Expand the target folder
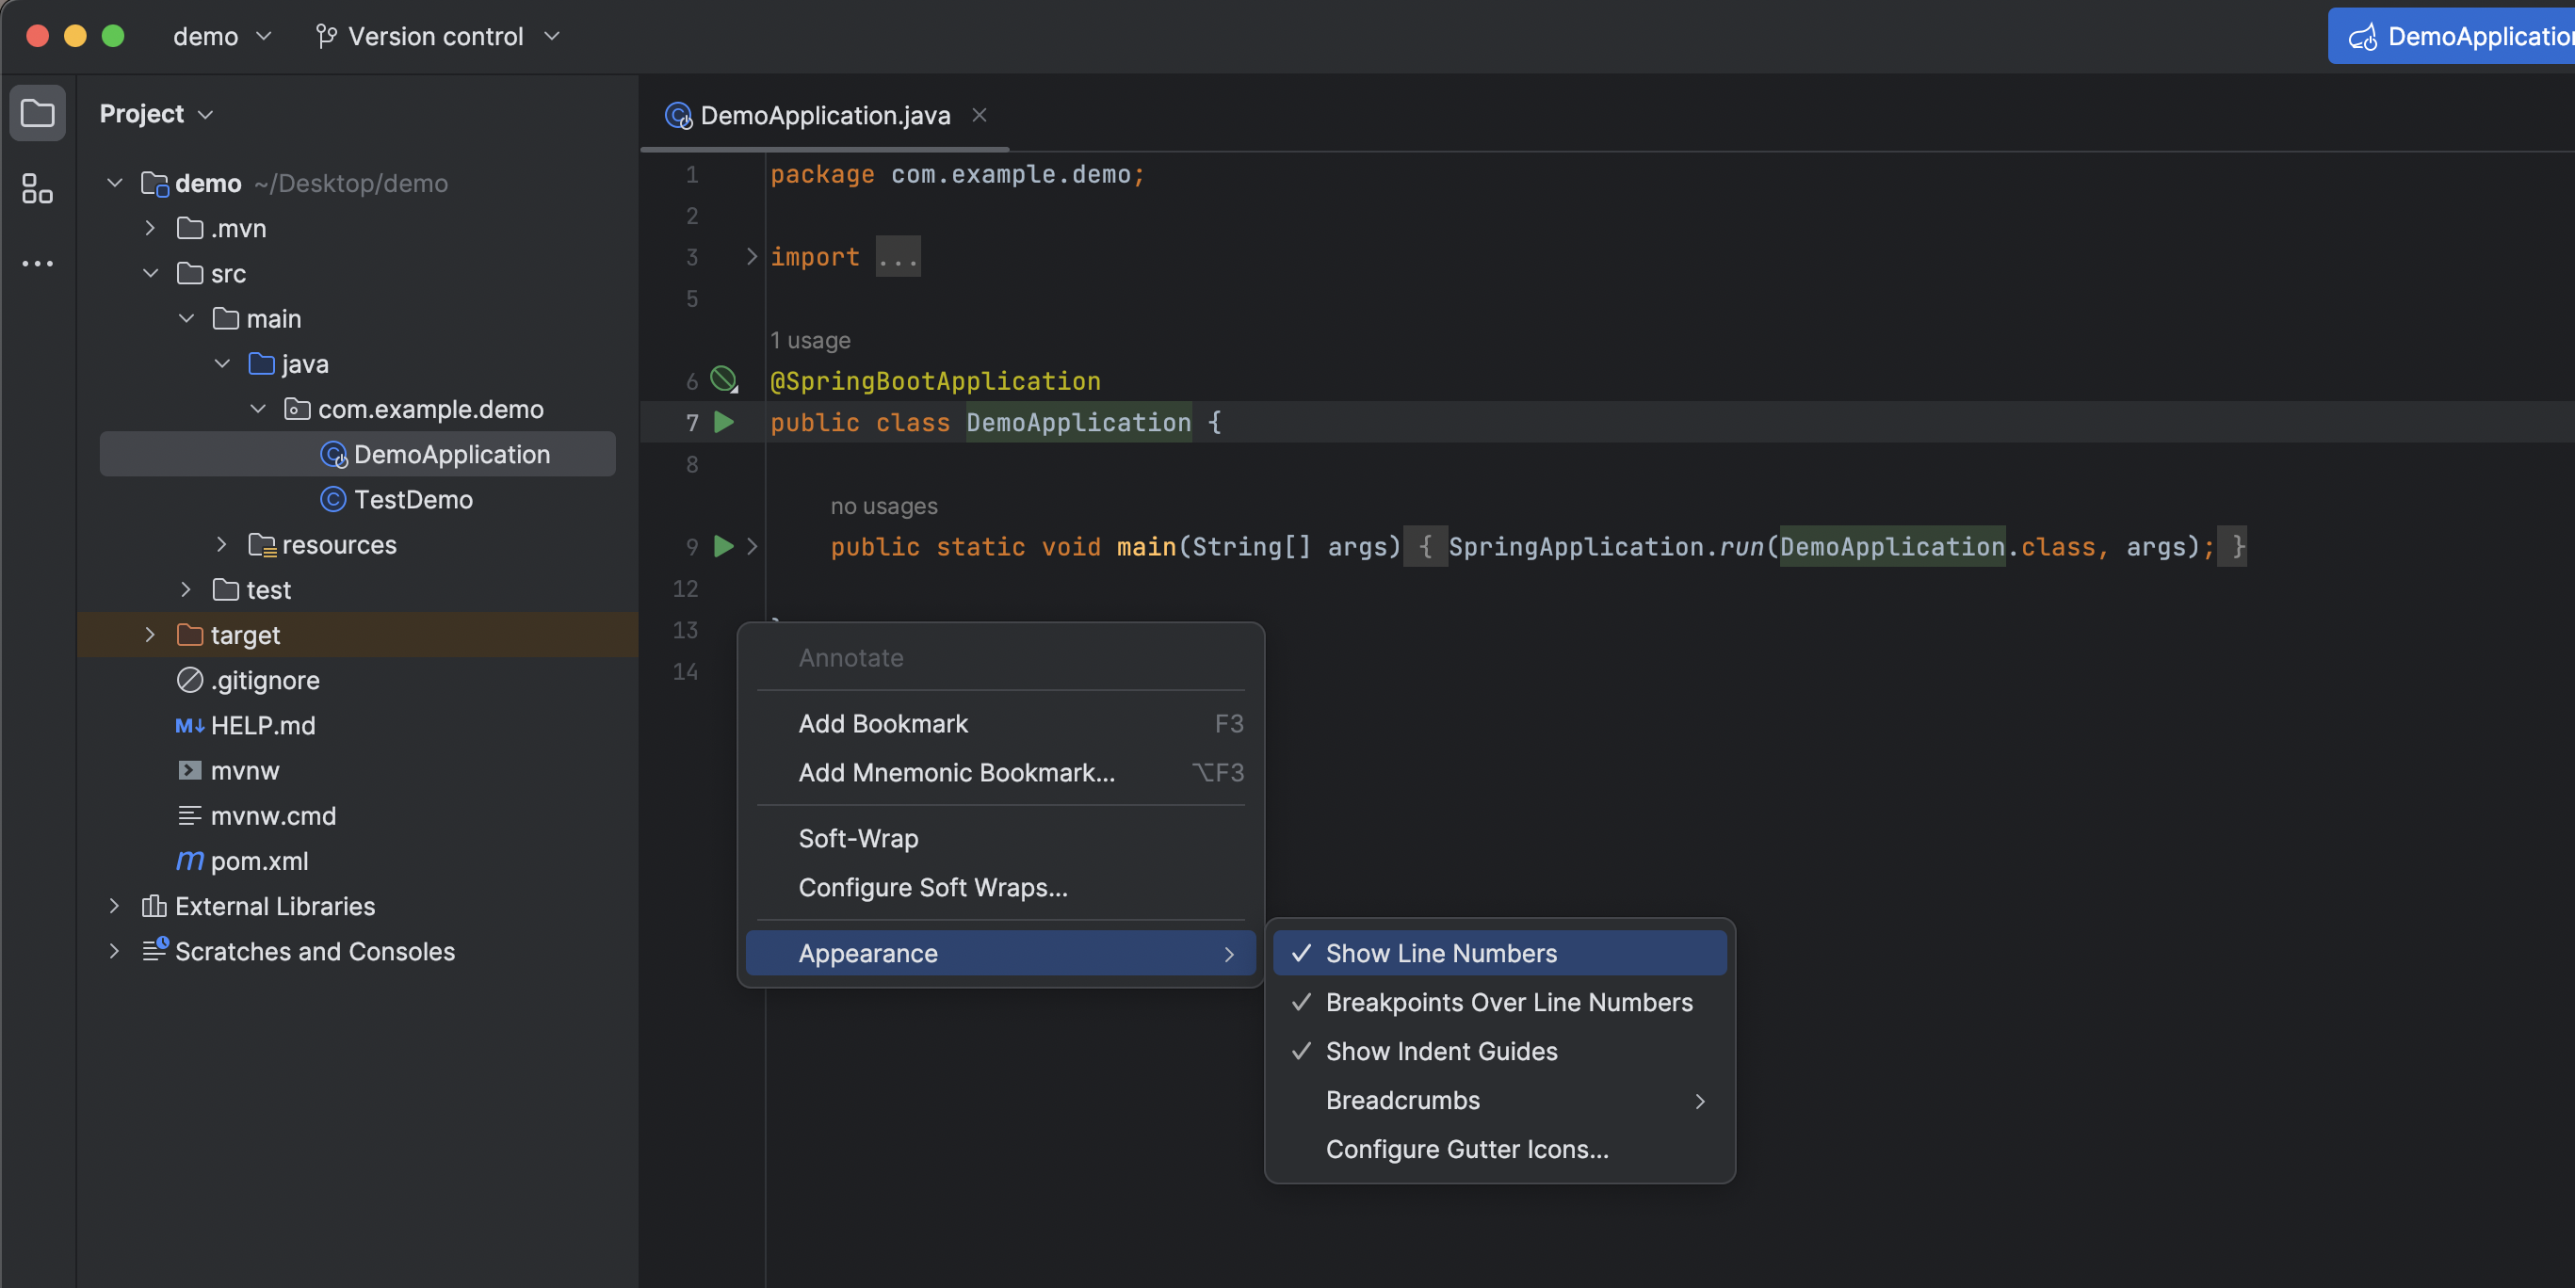The image size is (2575, 1288). point(150,636)
